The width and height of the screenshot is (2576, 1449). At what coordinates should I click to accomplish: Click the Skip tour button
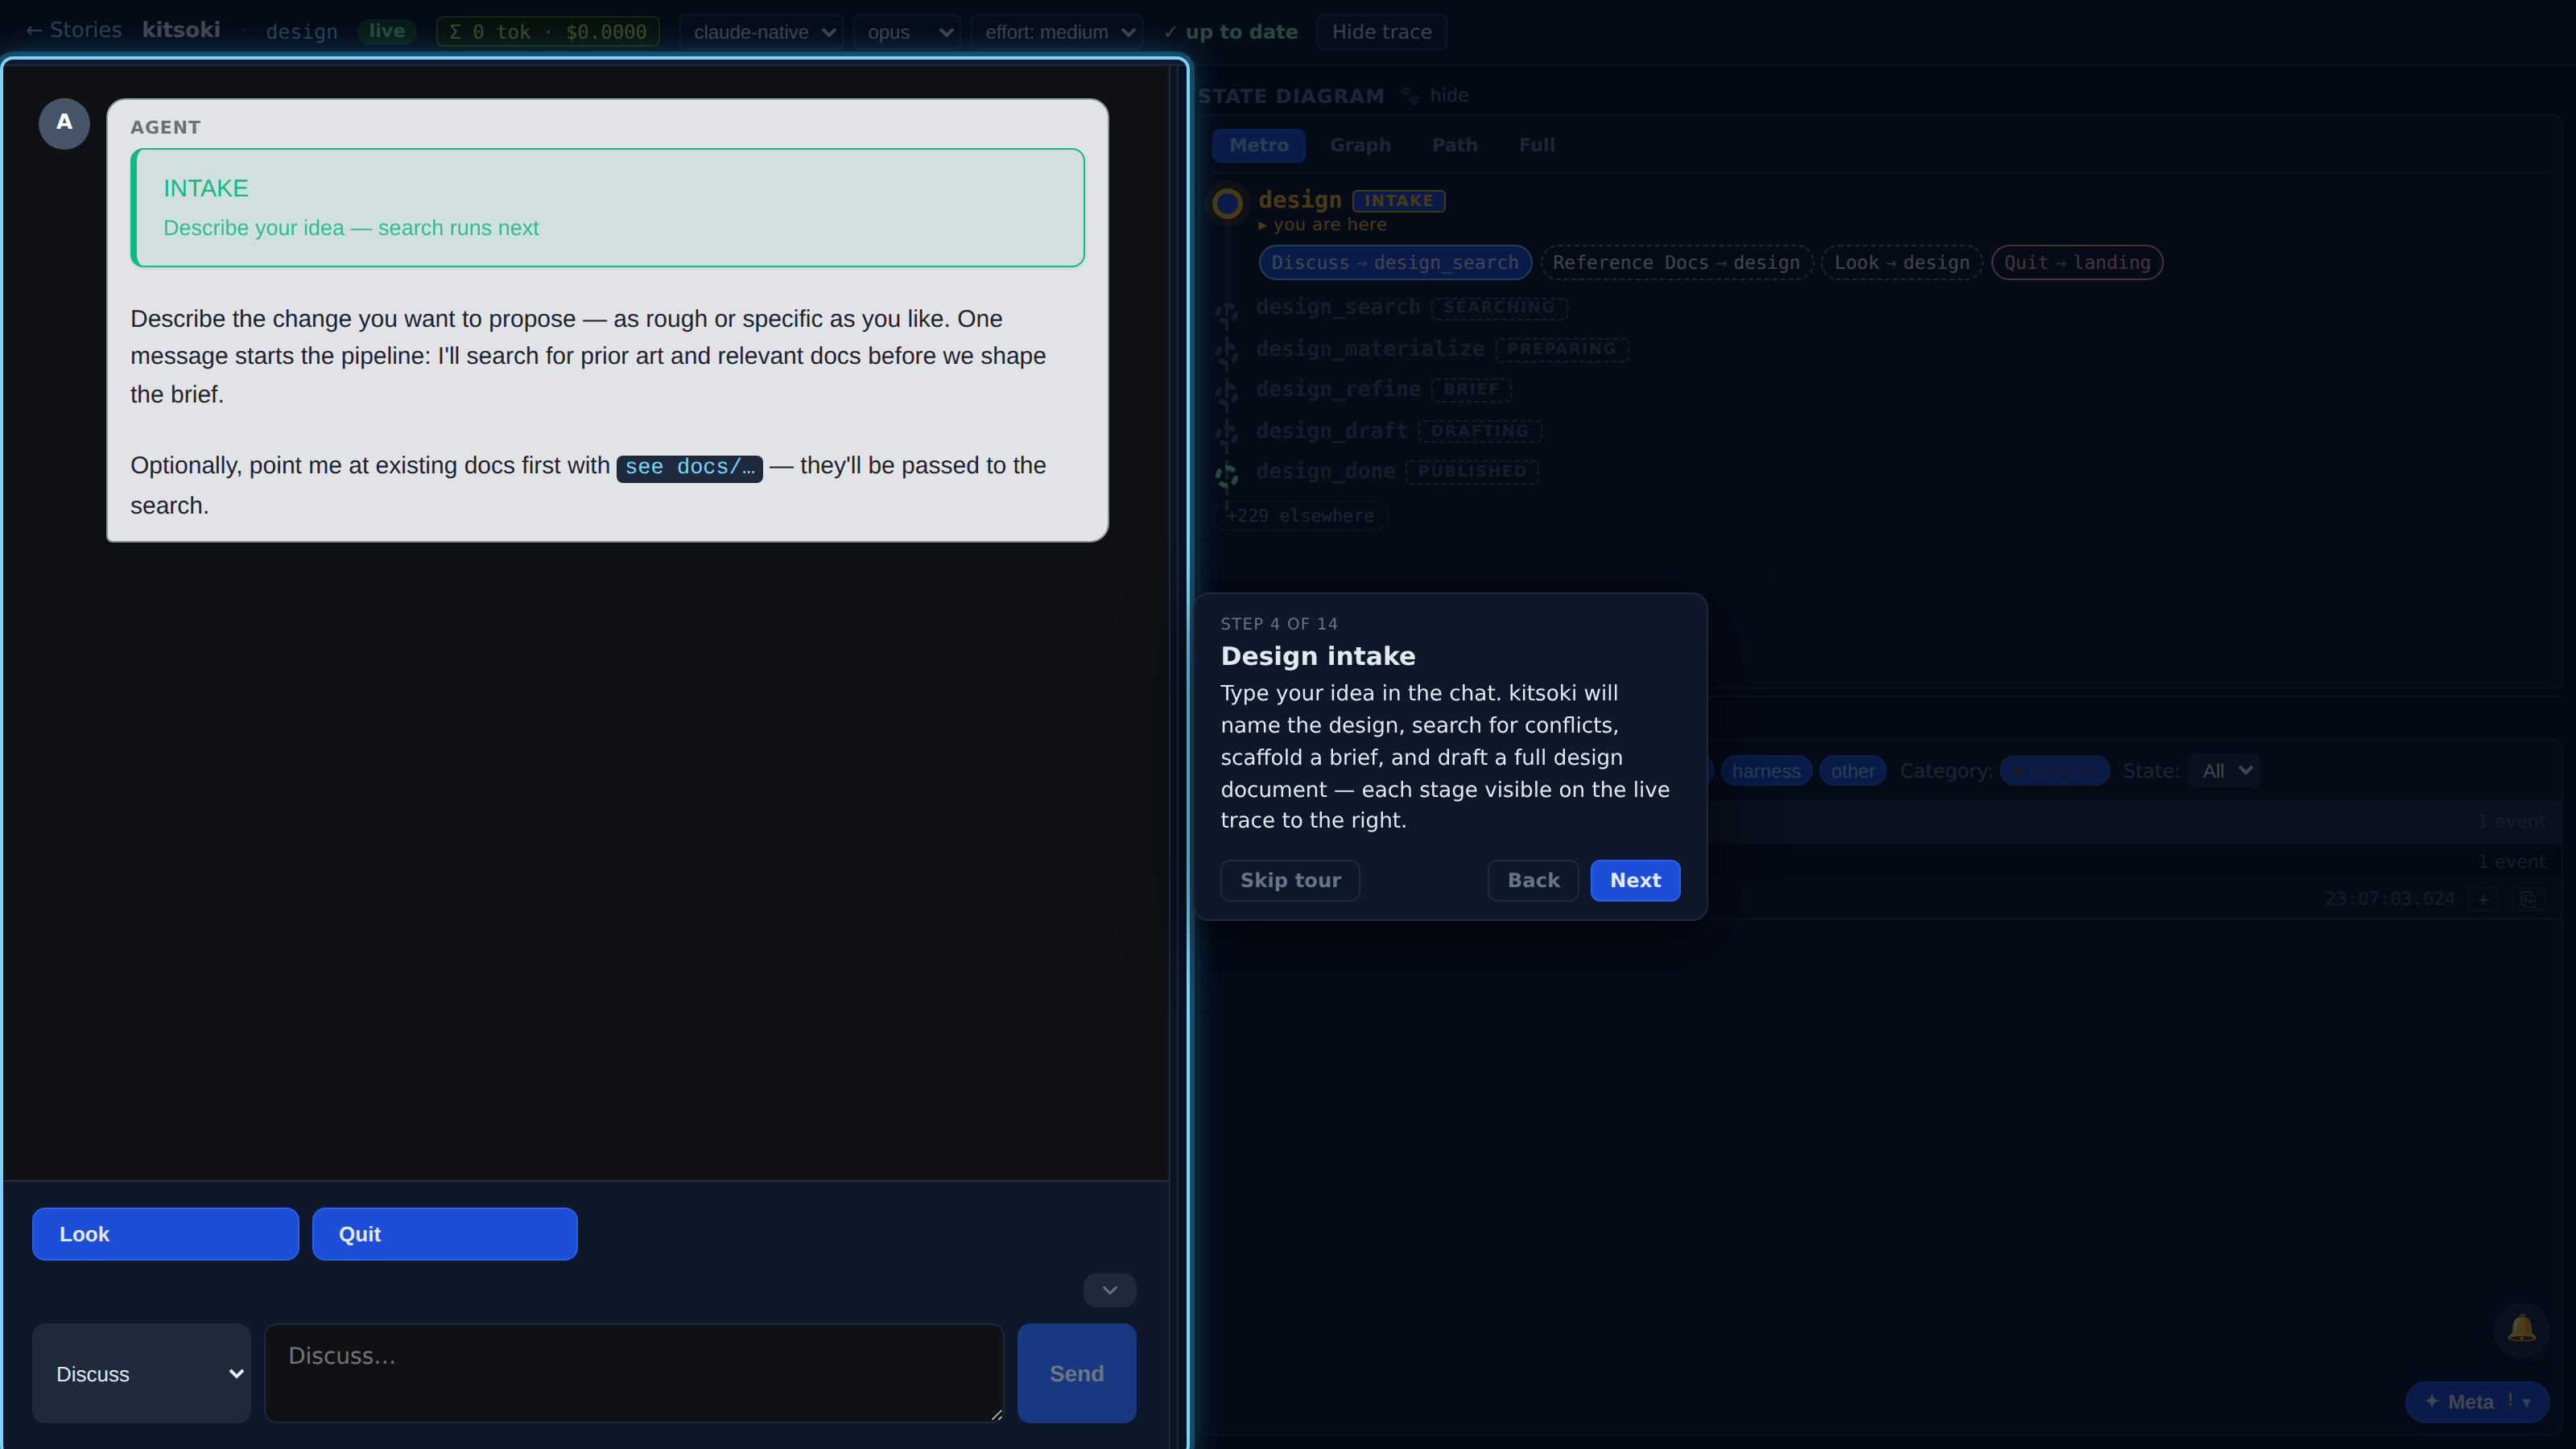[1290, 880]
